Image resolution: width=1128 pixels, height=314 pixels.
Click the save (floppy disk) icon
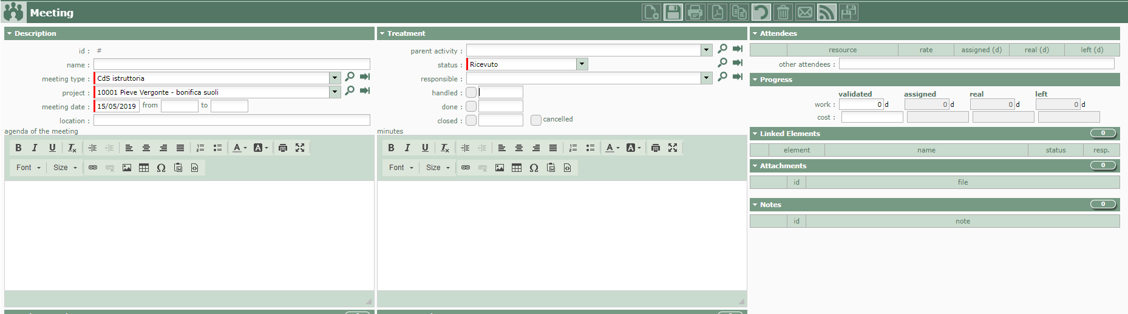pos(673,12)
